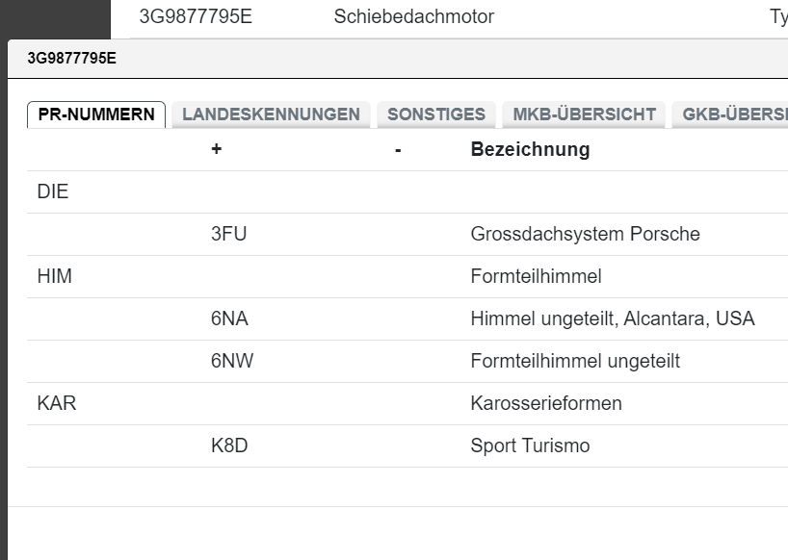Click the Schiebedachmotor entry at top
Screen dimensions: 788x560
coord(414,16)
